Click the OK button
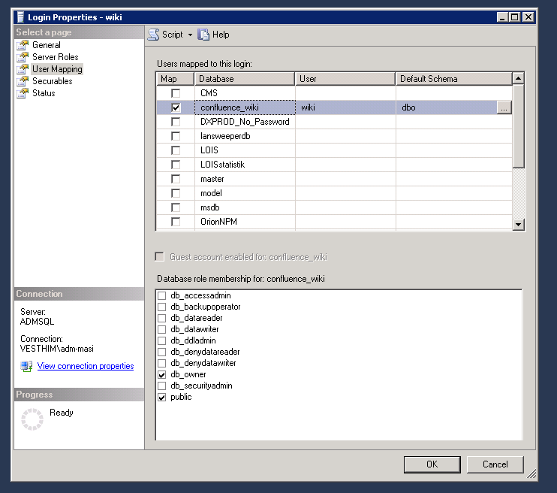This screenshot has height=493, width=557. (432, 464)
